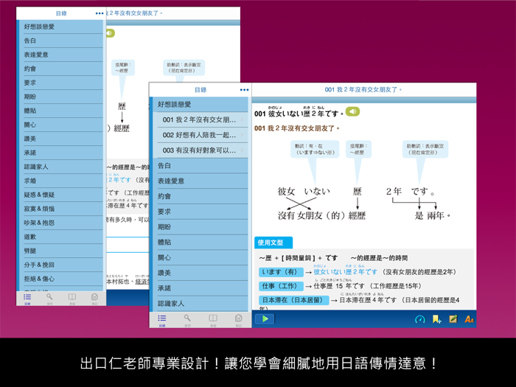Expand the 關心 category in the front window
The width and height of the screenshot is (516, 387).
click(201, 258)
